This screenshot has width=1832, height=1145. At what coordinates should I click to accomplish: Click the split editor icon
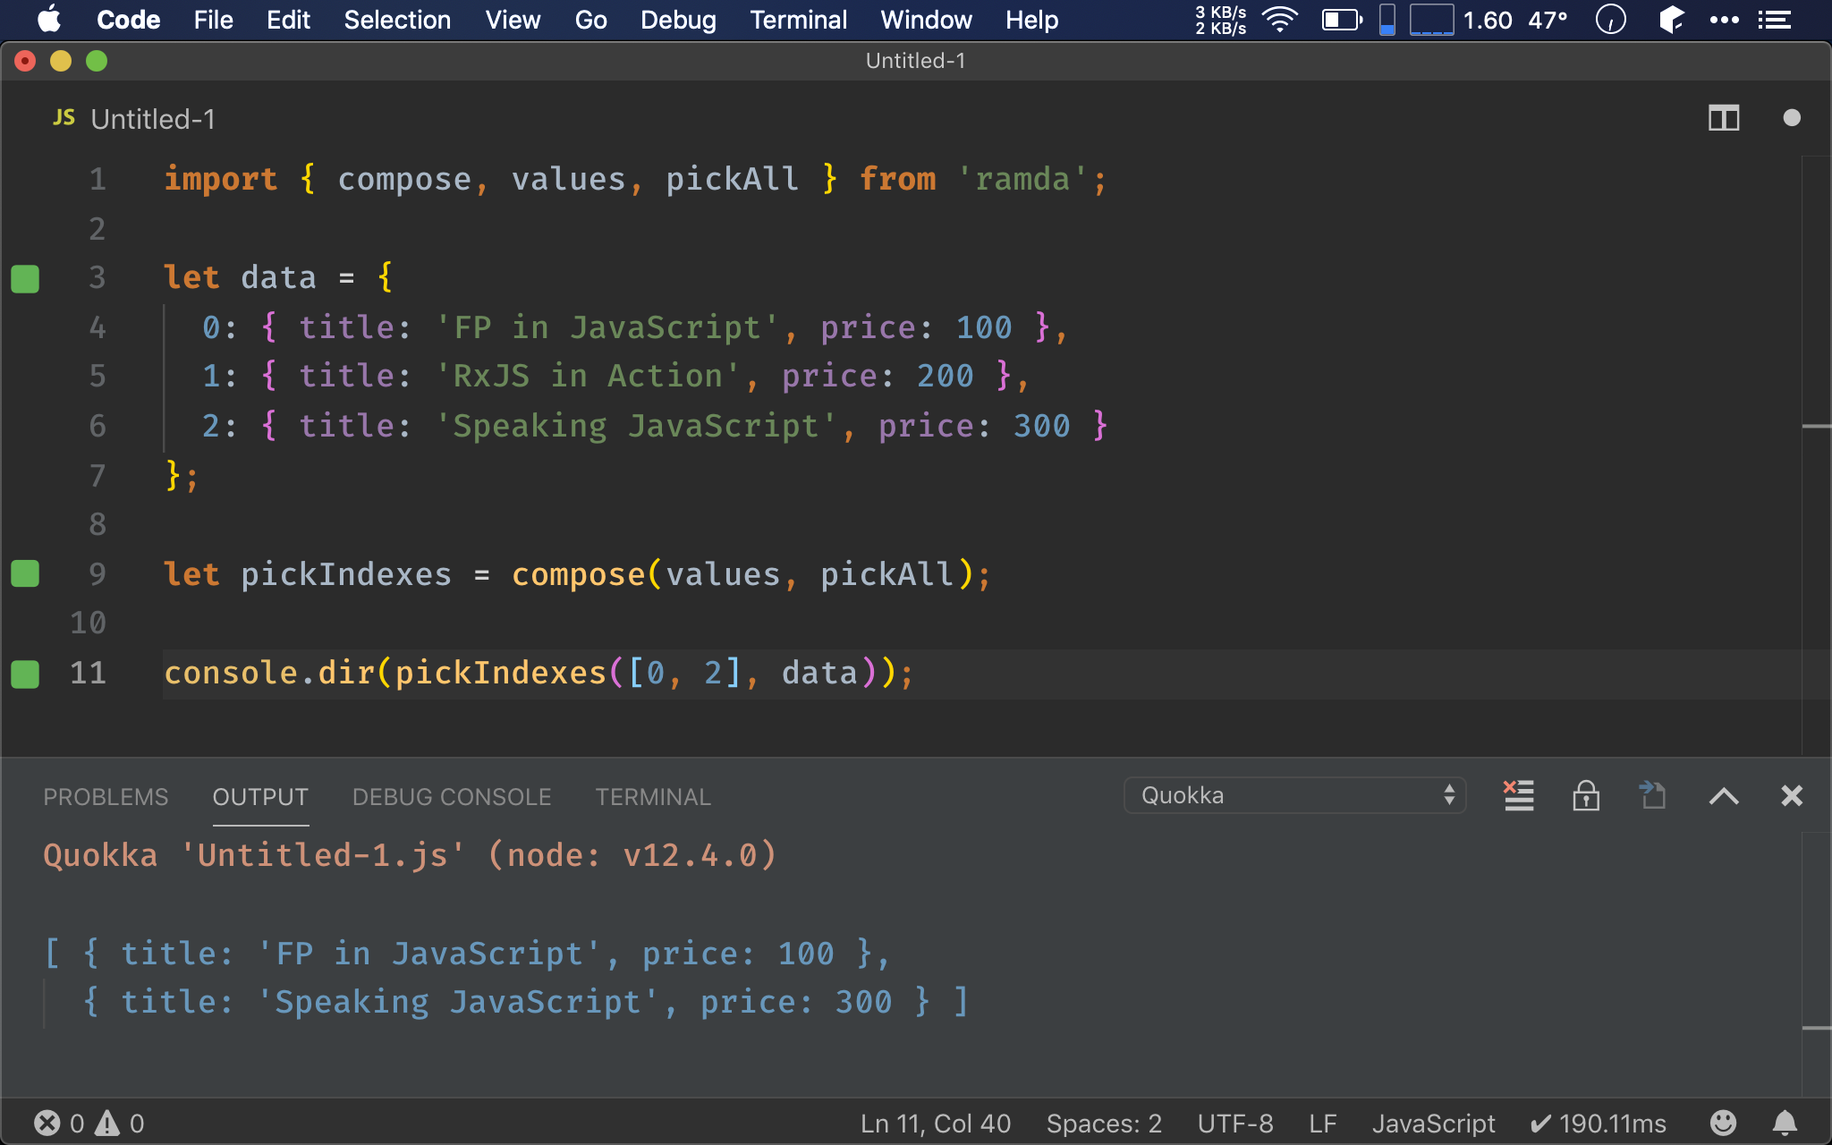pyautogui.click(x=1724, y=117)
